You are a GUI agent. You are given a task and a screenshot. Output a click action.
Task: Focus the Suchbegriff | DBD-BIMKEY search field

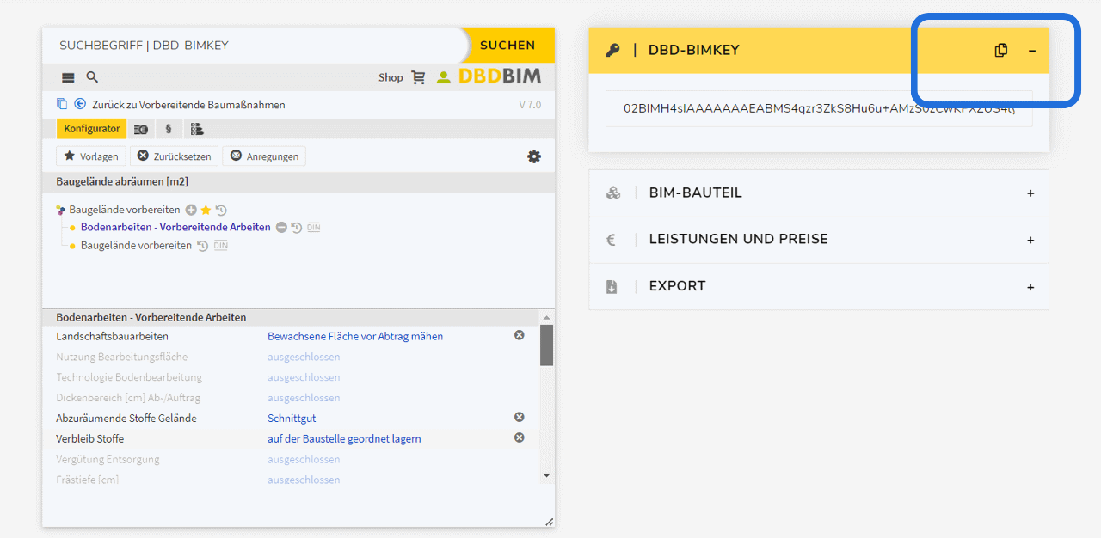(254, 46)
